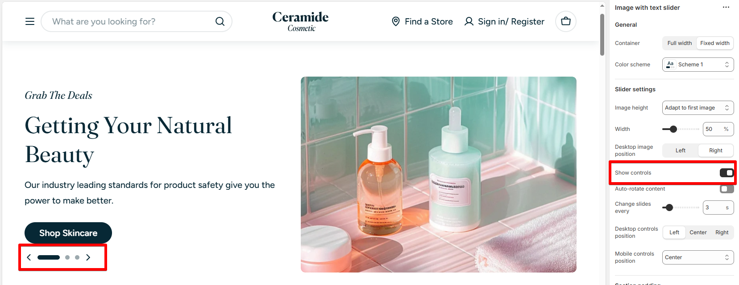Open the hamburger menu icon
This screenshot has height=285, width=739.
pyautogui.click(x=30, y=21)
